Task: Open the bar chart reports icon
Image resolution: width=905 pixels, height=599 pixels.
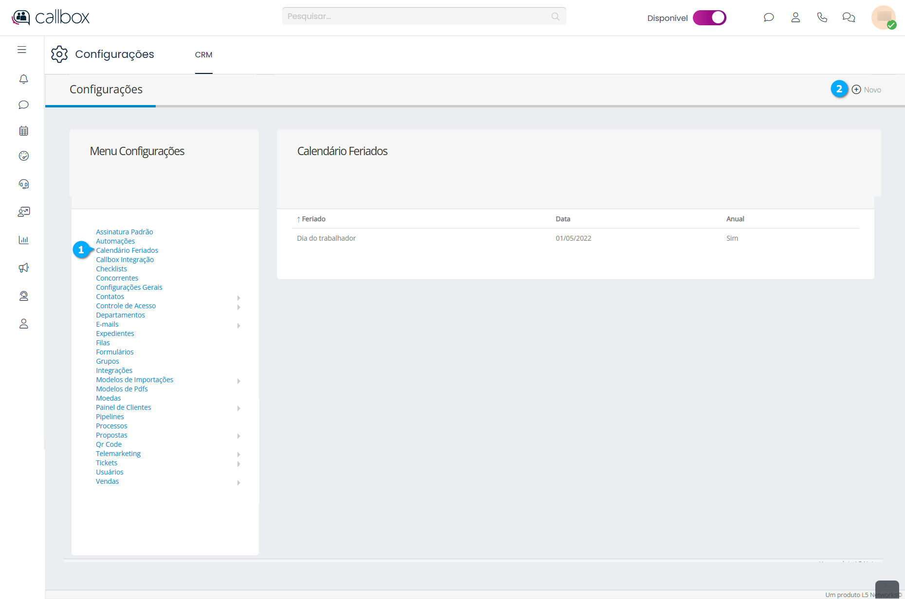Action: click(x=23, y=240)
